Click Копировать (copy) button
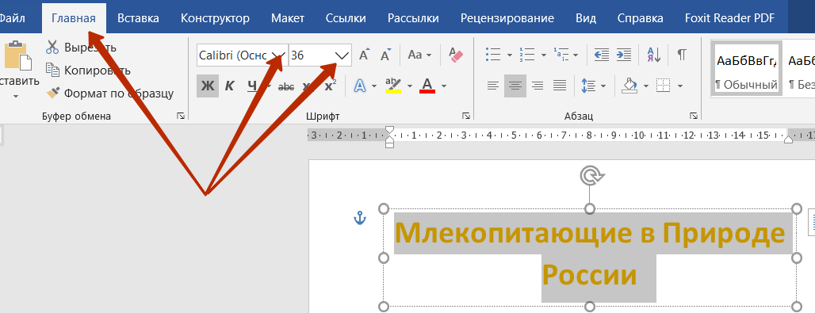The width and height of the screenshot is (815, 313). pos(88,71)
